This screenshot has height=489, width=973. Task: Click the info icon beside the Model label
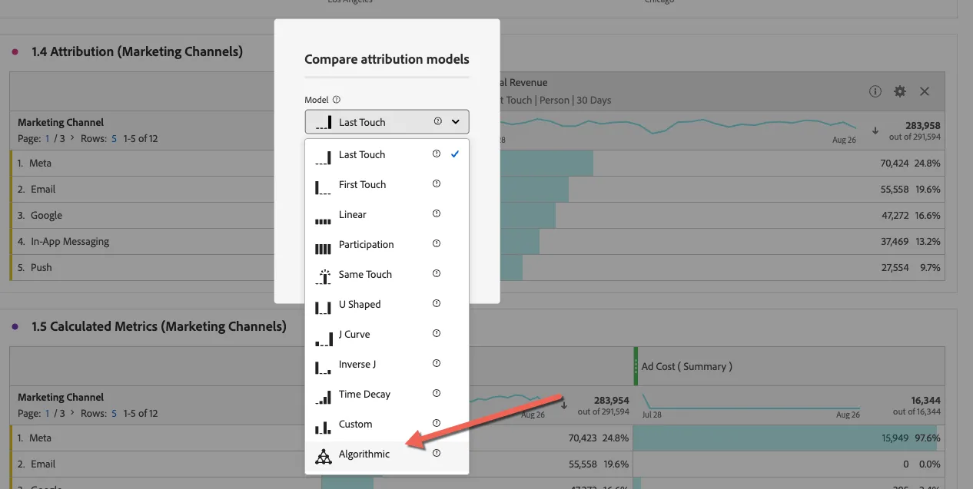click(x=337, y=100)
